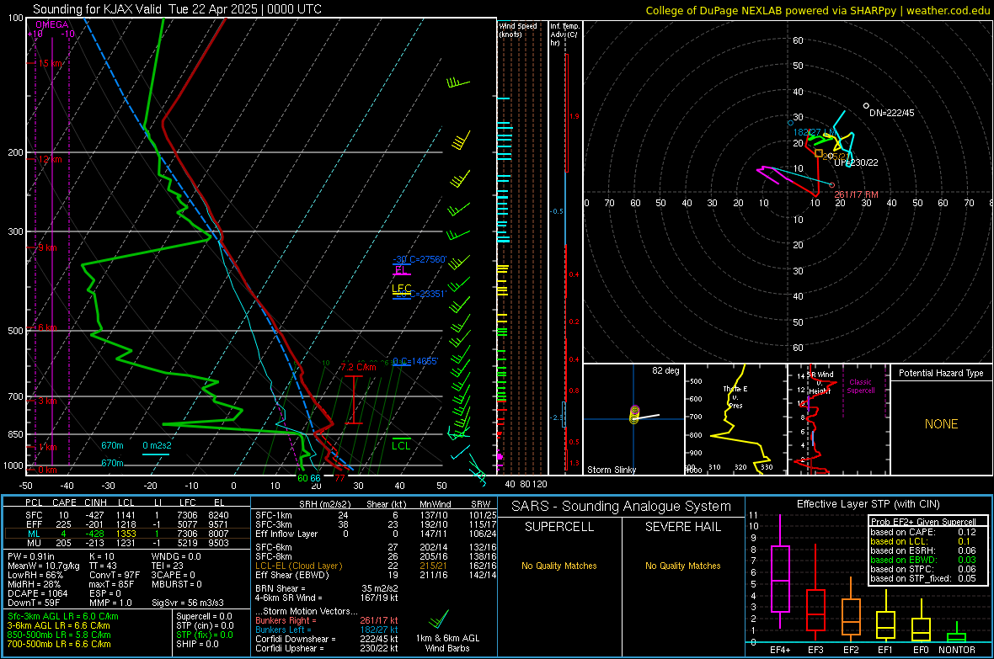The width and height of the screenshot is (994, 659).
Task: Click the DN=222/45 Corfidi downshear circle marker
Action: pos(866,106)
